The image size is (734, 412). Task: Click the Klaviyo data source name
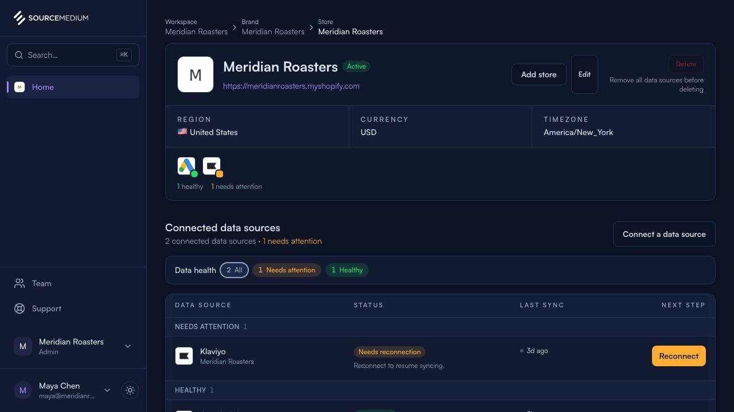[x=213, y=351]
